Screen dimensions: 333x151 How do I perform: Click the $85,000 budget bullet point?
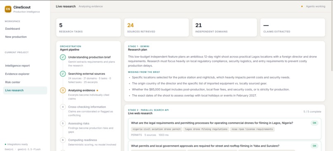click(210, 89)
